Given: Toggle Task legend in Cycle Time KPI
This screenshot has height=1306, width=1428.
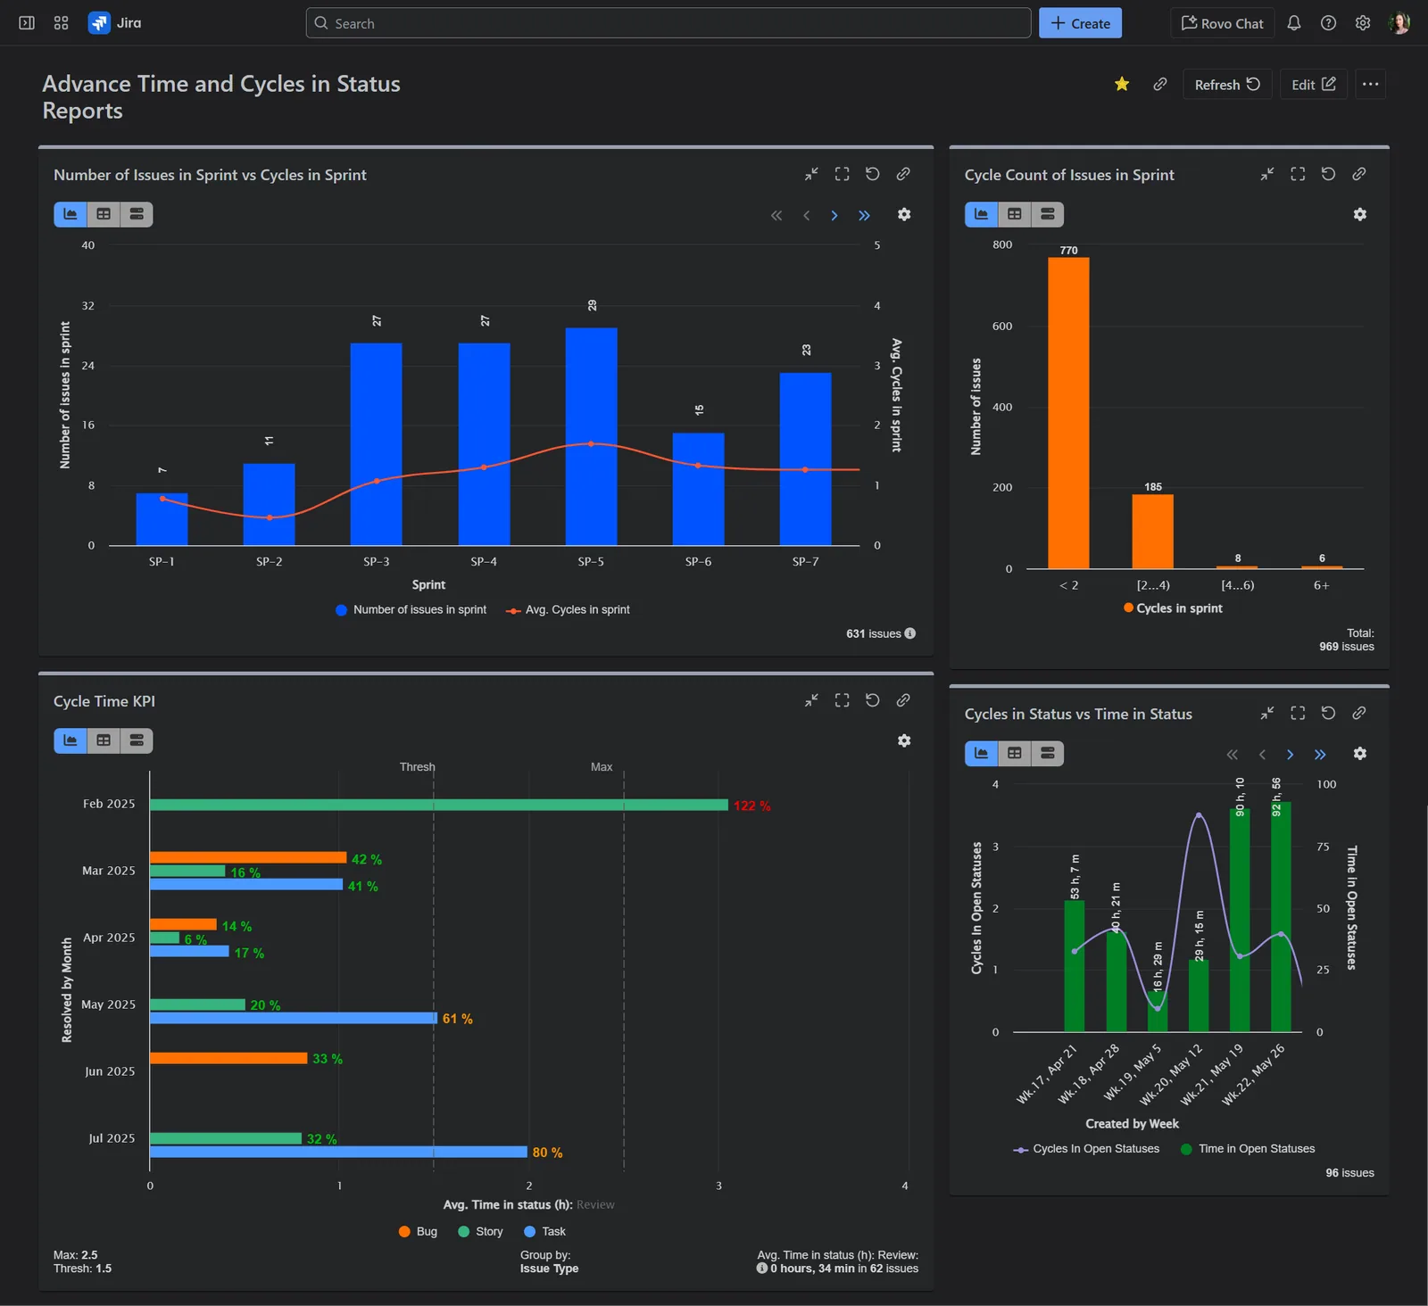Looking at the screenshot, I should 544,1231.
